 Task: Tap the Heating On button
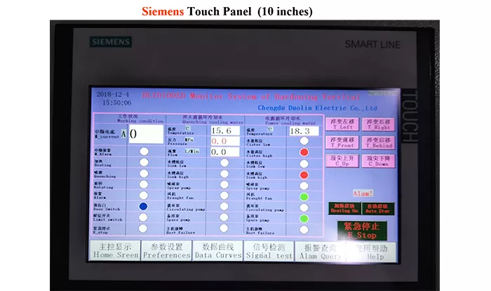coord(344,208)
